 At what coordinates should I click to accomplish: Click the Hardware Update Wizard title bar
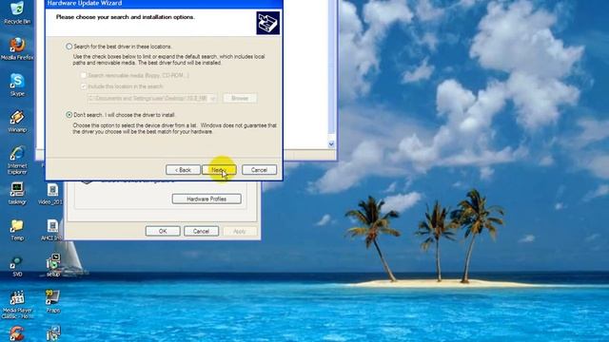coord(164,4)
